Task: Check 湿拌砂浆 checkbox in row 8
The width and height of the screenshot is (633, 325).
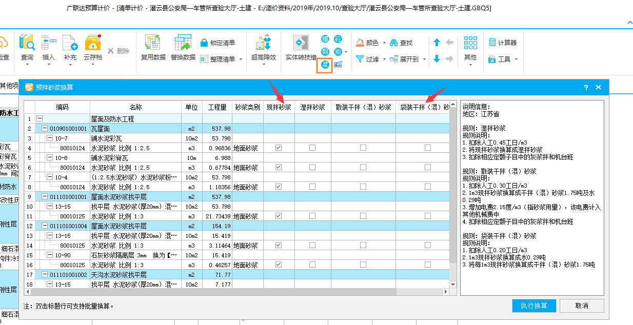Action: pyautogui.click(x=312, y=187)
